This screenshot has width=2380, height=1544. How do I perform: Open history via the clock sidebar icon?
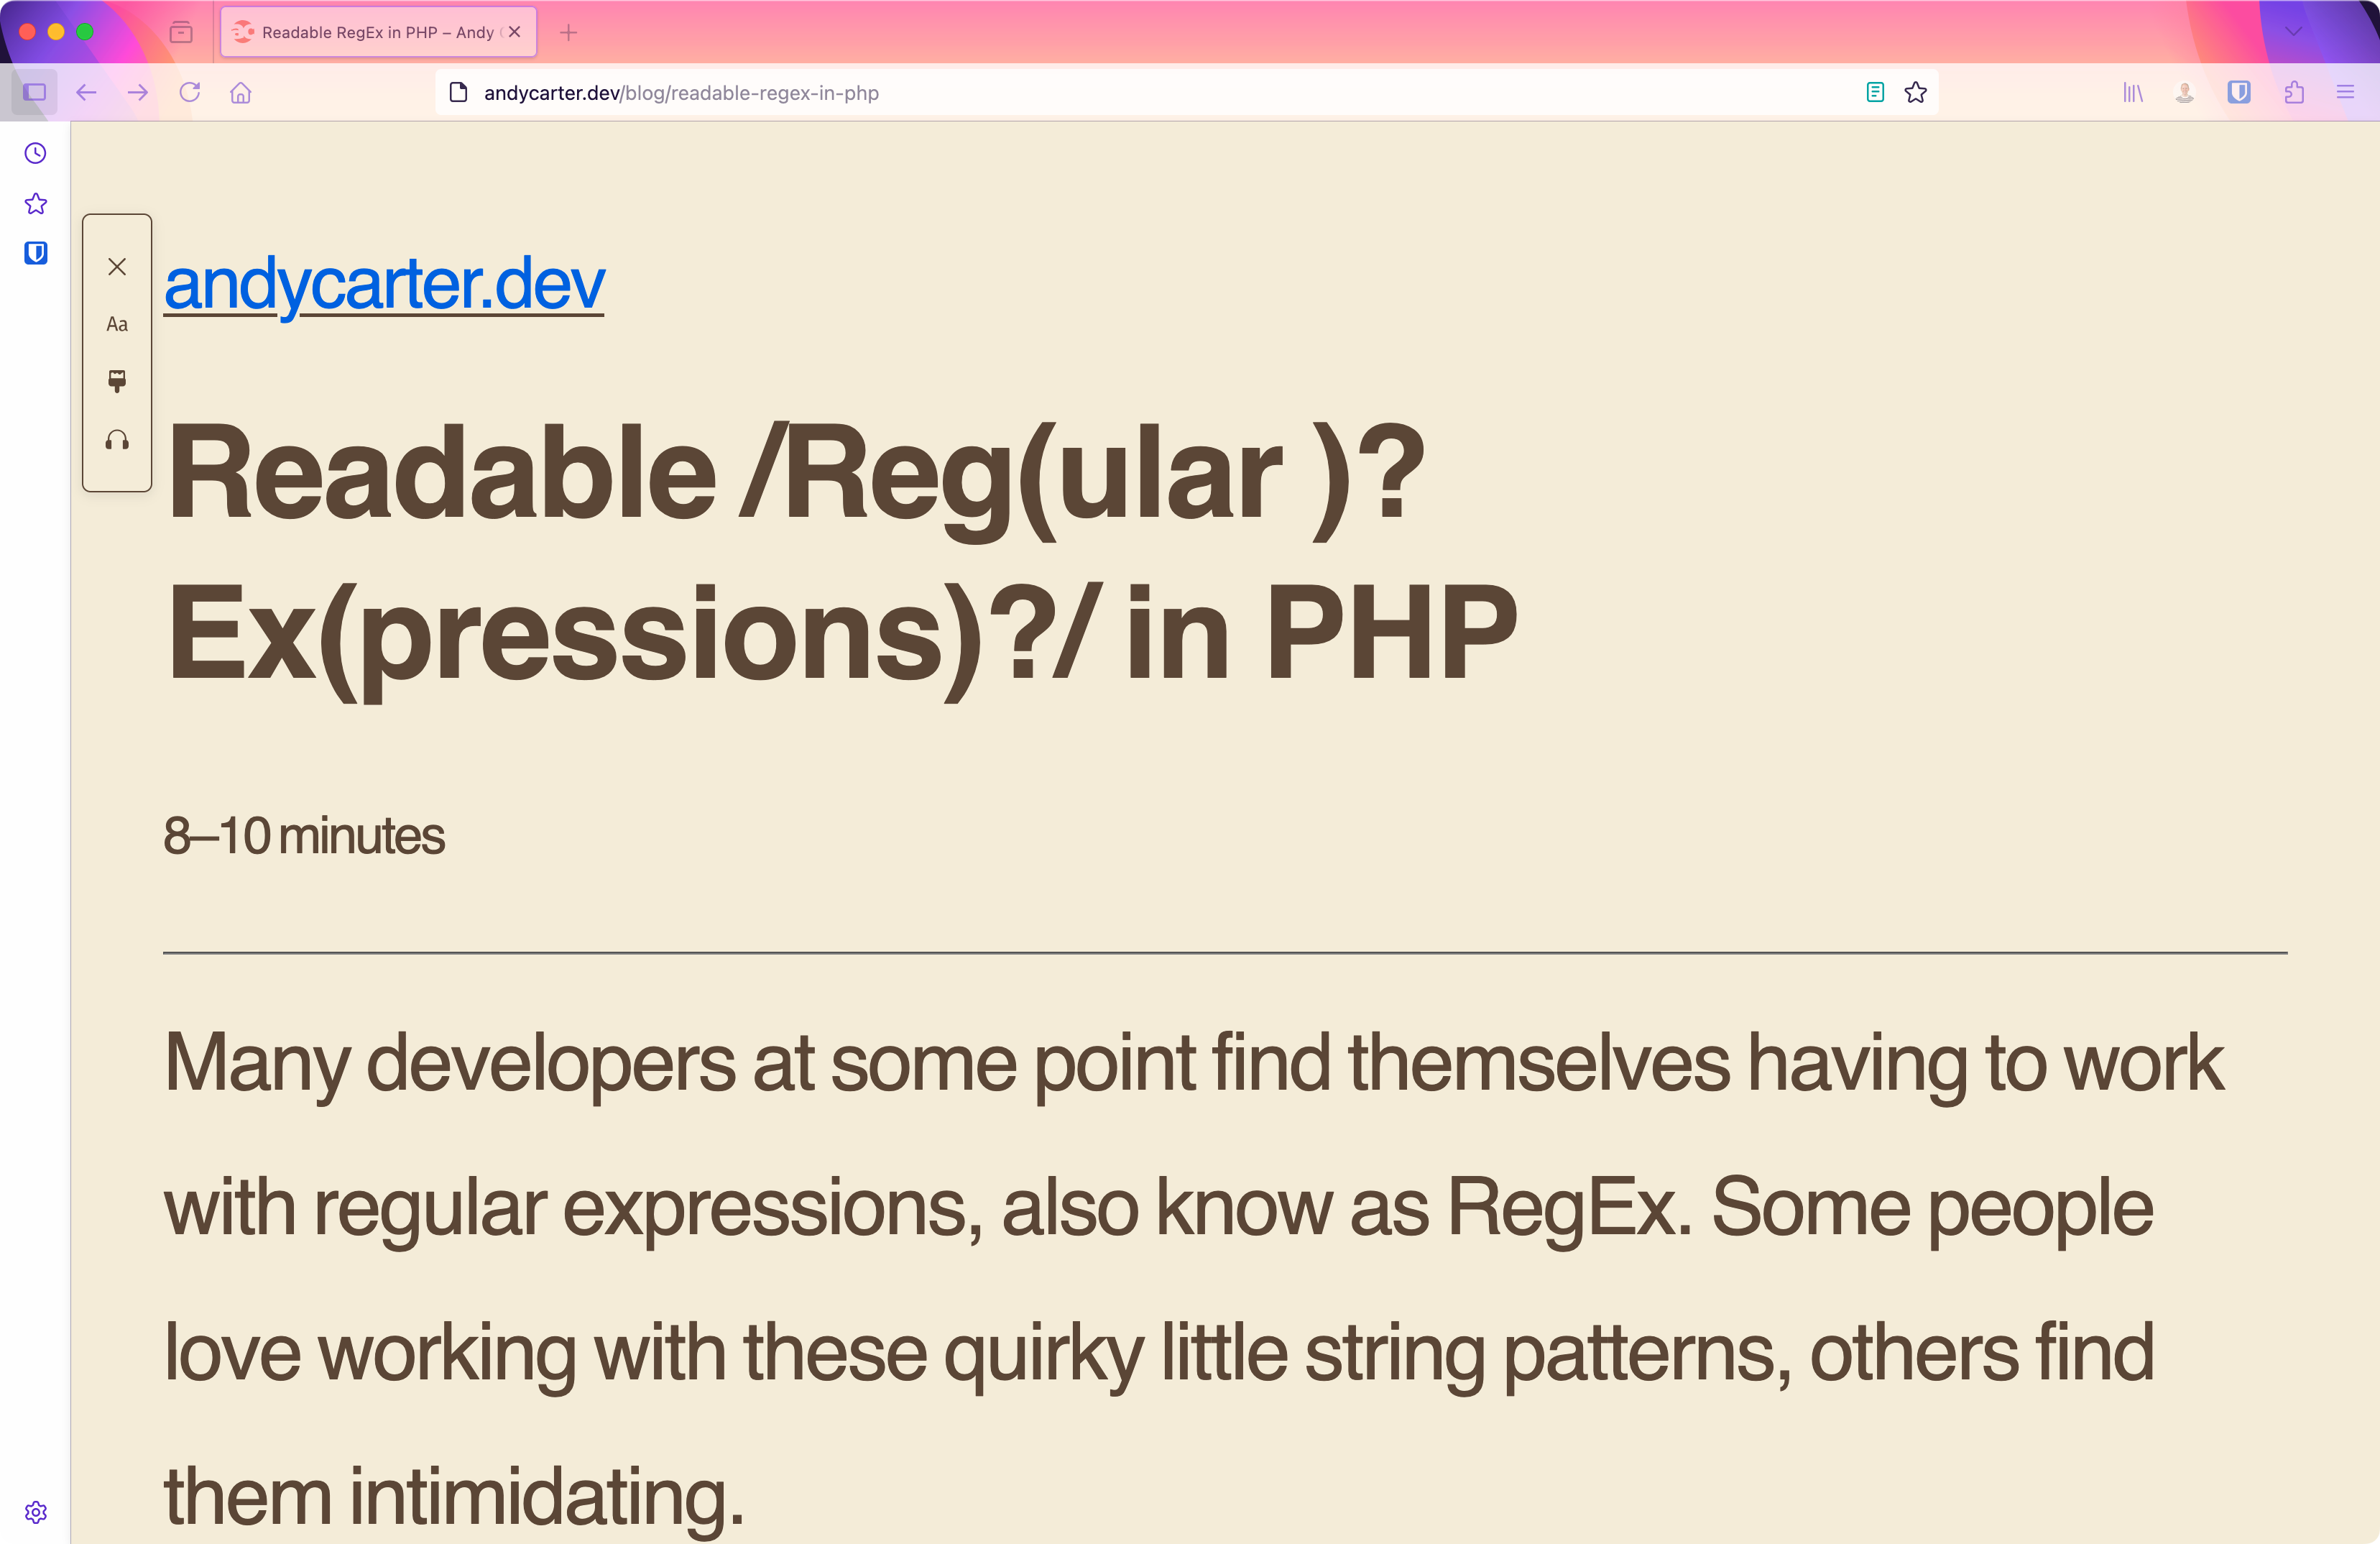point(36,153)
